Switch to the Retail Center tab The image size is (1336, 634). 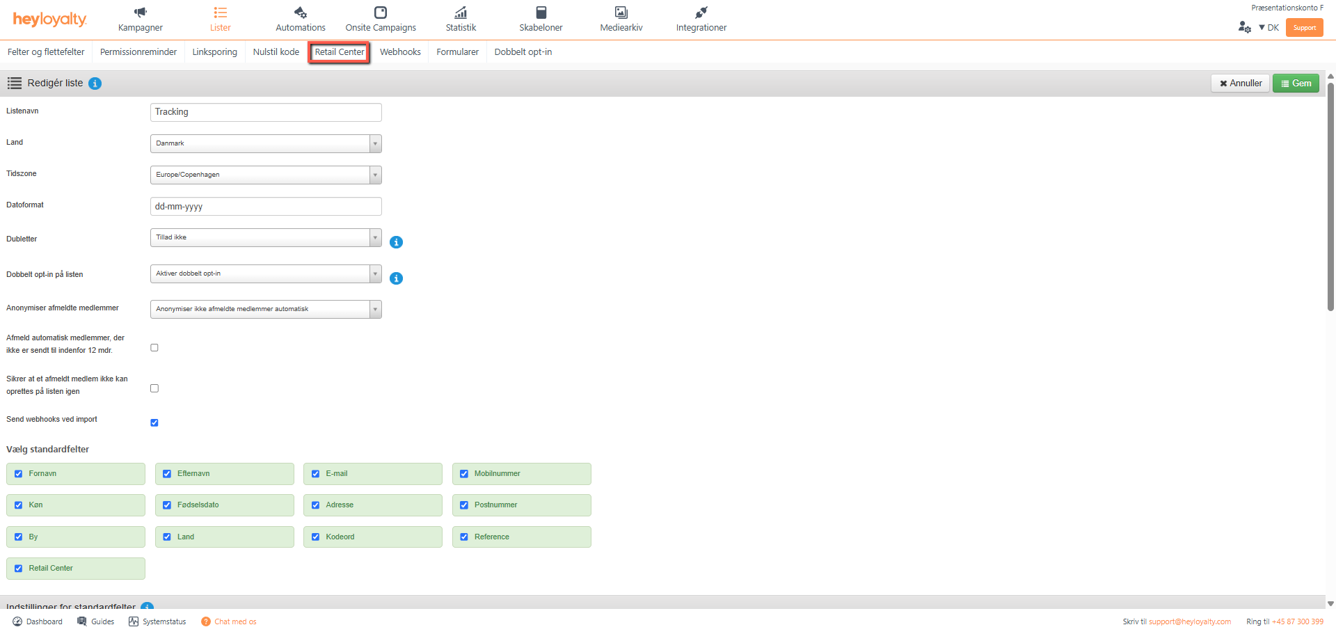[340, 52]
